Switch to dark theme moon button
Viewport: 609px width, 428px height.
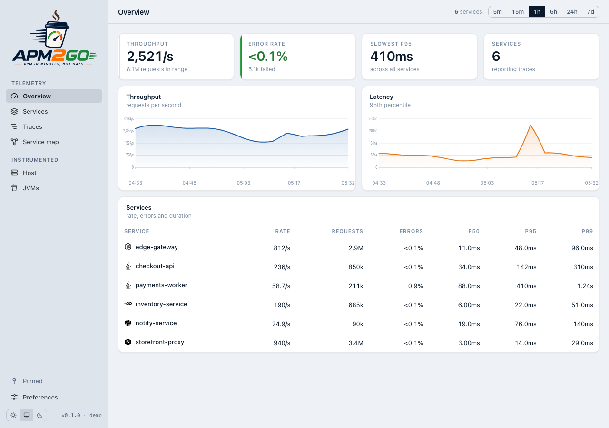pyautogui.click(x=40, y=415)
